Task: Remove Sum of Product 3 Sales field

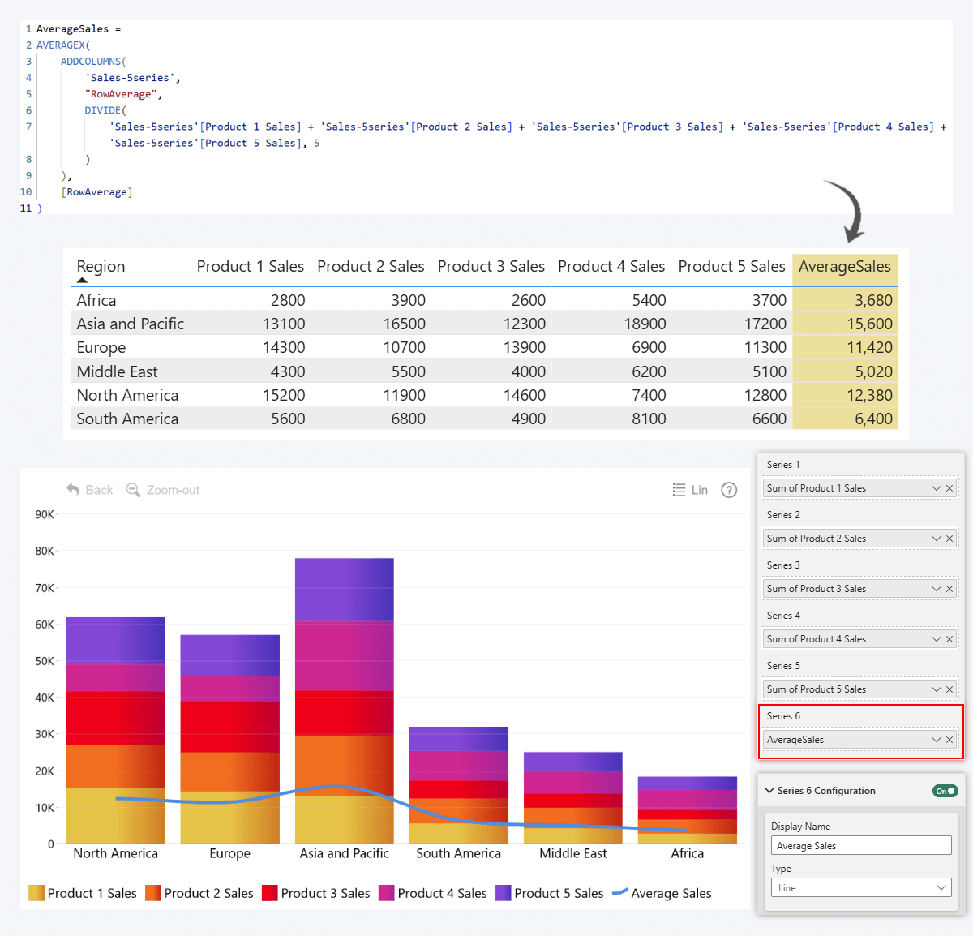Action: pos(949,589)
